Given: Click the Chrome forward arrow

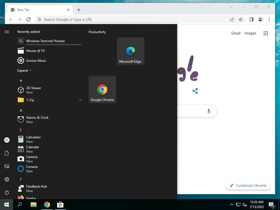Looking at the screenshot, I should [x=20, y=19].
